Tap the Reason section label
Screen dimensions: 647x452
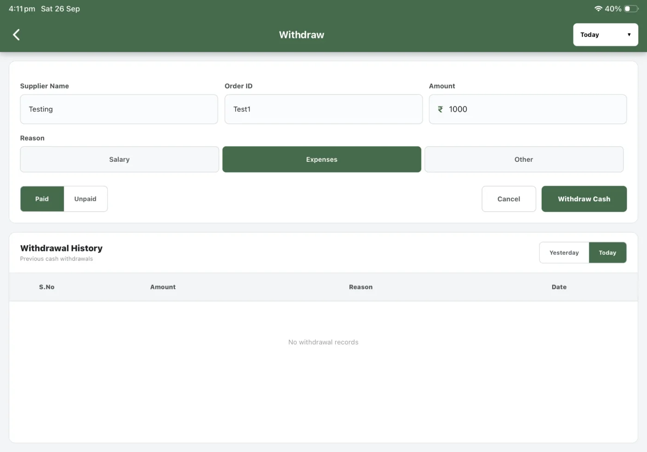[32, 138]
